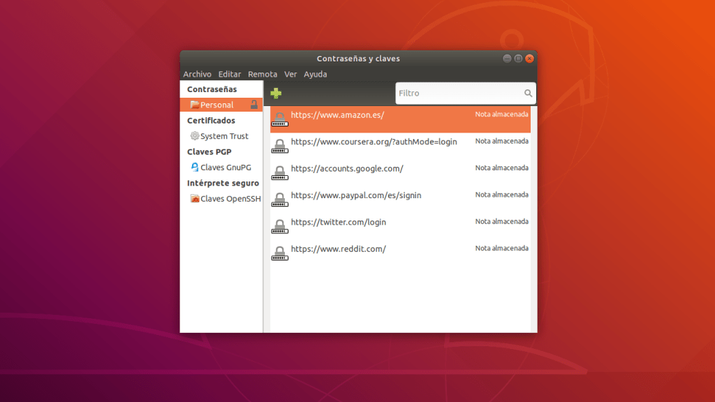The image size is (715, 402).
Task: Click the blue icon beside Claves GnuPG
Action: 194,167
